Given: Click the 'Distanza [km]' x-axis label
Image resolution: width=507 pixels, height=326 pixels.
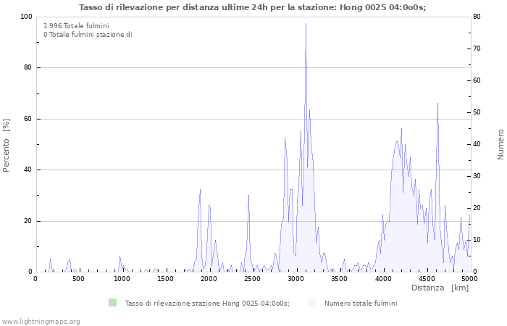Looking at the screenshot, I should tap(440, 288).
